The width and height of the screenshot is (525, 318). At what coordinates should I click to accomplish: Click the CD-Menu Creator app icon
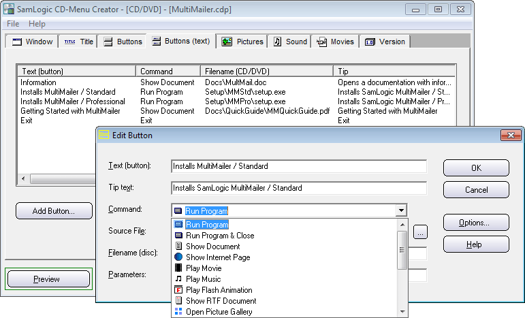click(x=9, y=9)
